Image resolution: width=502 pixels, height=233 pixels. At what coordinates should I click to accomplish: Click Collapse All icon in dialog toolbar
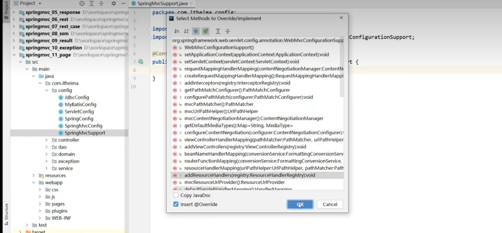tap(227, 31)
